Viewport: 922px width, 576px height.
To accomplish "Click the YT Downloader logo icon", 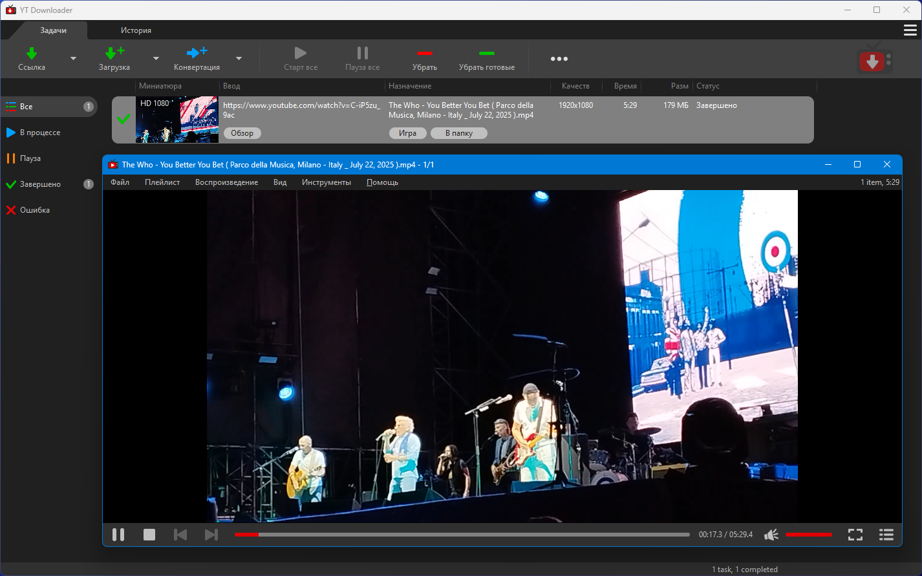I will [x=875, y=59].
